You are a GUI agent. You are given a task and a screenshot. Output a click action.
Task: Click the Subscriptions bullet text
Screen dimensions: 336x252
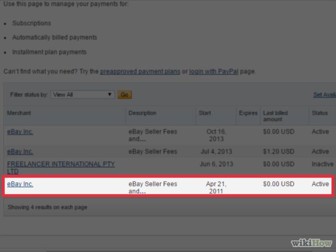click(31, 23)
